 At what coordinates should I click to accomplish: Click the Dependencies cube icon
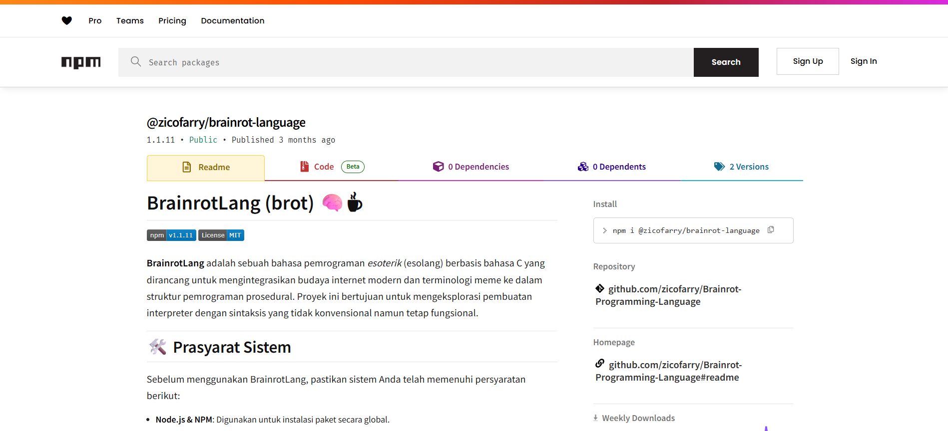pos(438,167)
